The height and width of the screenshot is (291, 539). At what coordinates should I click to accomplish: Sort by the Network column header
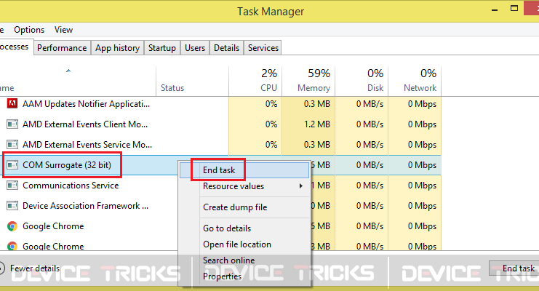click(x=415, y=81)
